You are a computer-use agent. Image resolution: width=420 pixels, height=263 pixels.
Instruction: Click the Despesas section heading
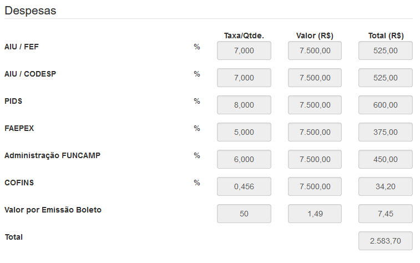point(31,11)
